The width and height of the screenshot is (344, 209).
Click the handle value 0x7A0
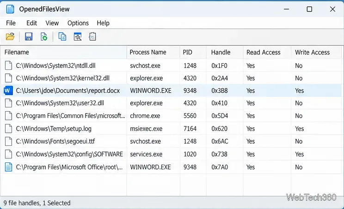[x=220, y=167]
